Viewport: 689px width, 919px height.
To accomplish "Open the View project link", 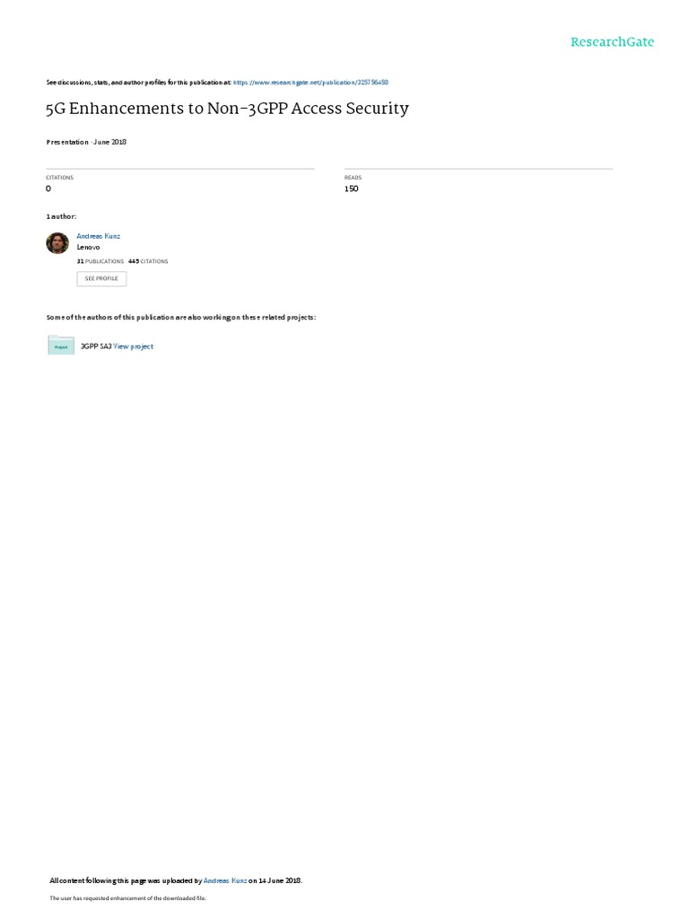I will (x=133, y=346).
